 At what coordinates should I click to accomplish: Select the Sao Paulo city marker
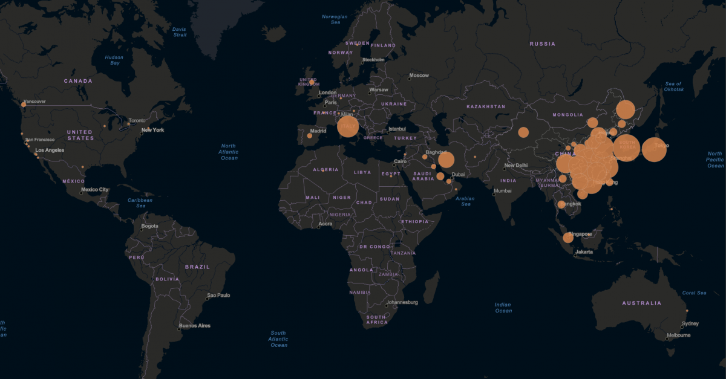tap(206, 297)
